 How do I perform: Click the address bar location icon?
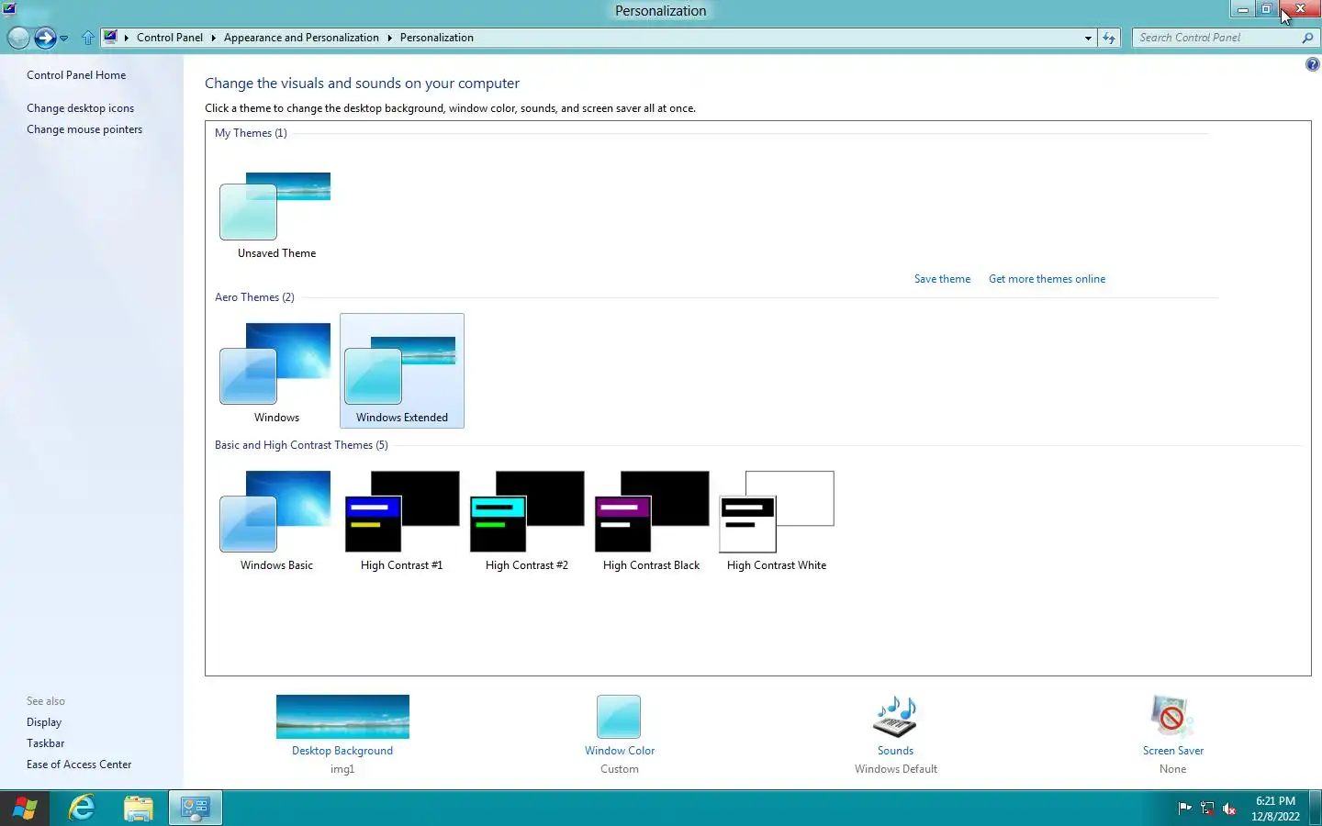click(110, 38)
